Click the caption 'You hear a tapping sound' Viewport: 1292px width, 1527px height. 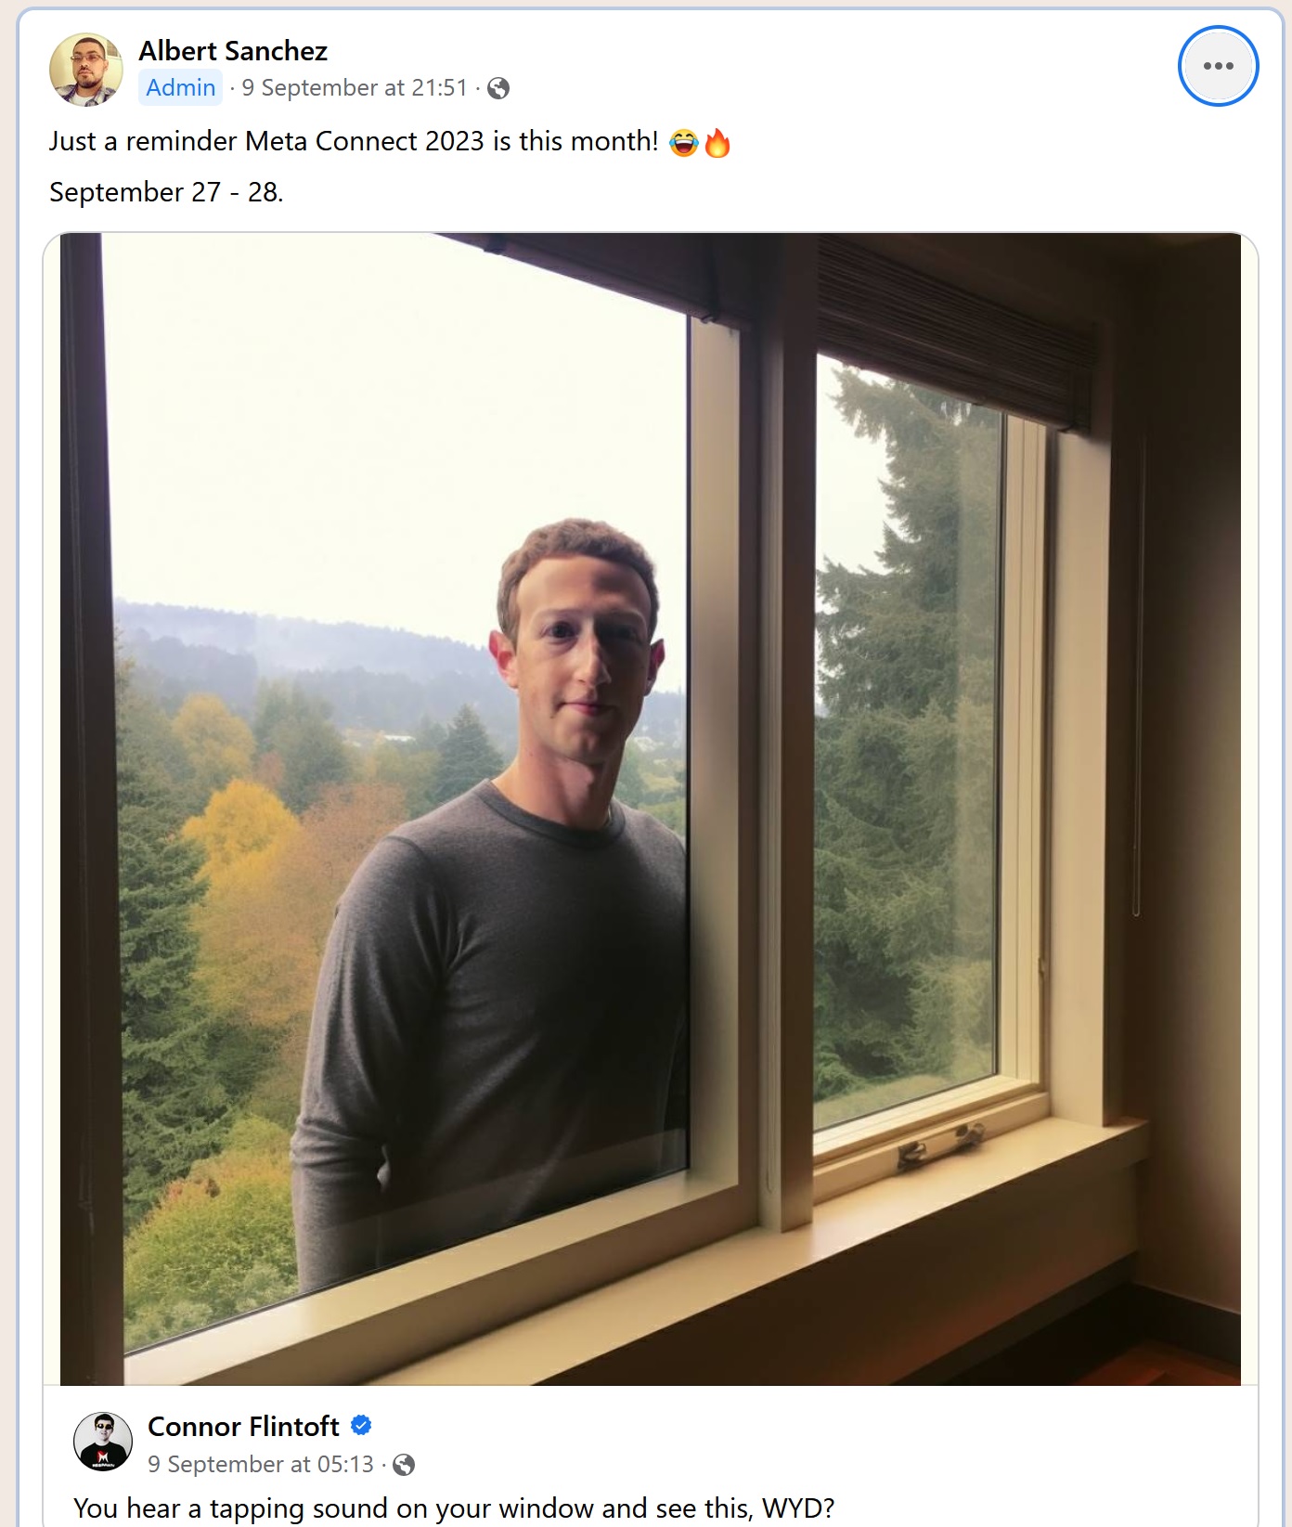454,1508
